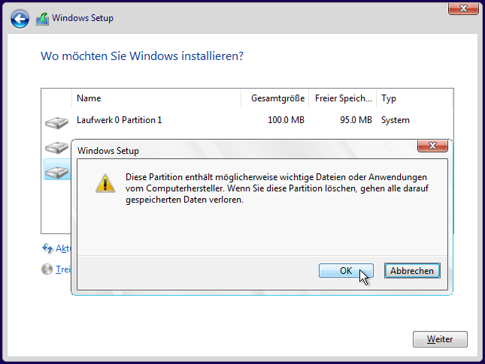485x364 pixels.
Task: Sort by the Gesamtgröße column header
Action: (275, 98)
